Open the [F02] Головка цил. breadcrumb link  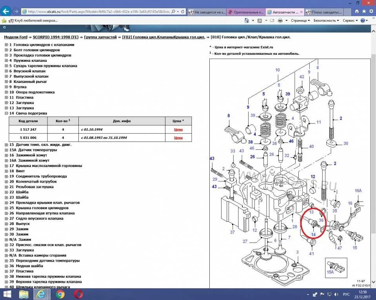coord(163,37)
